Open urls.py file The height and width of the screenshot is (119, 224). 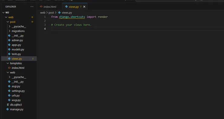coord(15,95)
